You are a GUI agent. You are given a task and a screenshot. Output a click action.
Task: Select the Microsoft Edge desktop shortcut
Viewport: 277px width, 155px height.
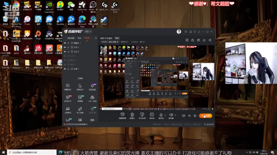pyautogui.click(x=82, y=22)
